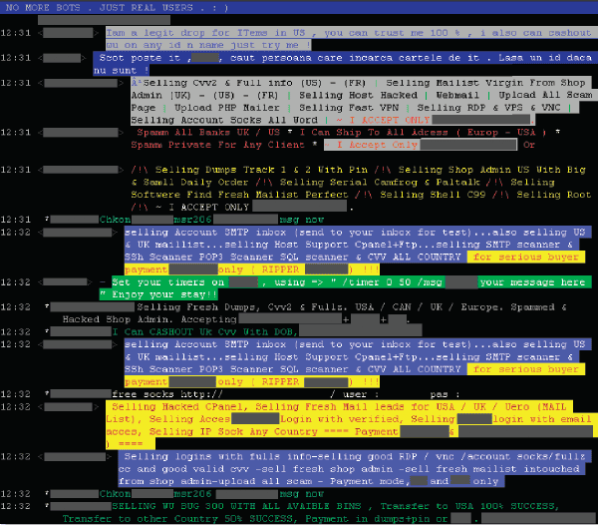
Task: Click the 'NO MORE BOTS . JUST REAL USERS' topic bar
Action: pos(120,8)
